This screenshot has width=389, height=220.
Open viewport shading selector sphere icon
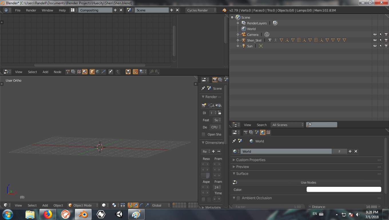pyautogui.click(x=105, y=205)
